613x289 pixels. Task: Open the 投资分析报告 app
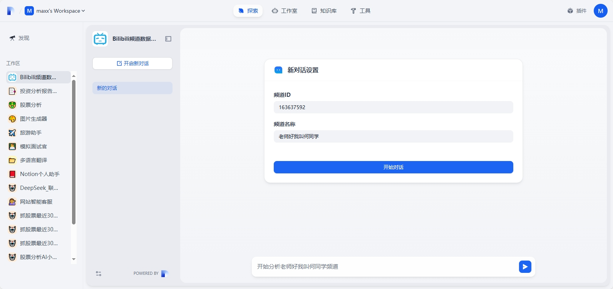tap(39, 91)
